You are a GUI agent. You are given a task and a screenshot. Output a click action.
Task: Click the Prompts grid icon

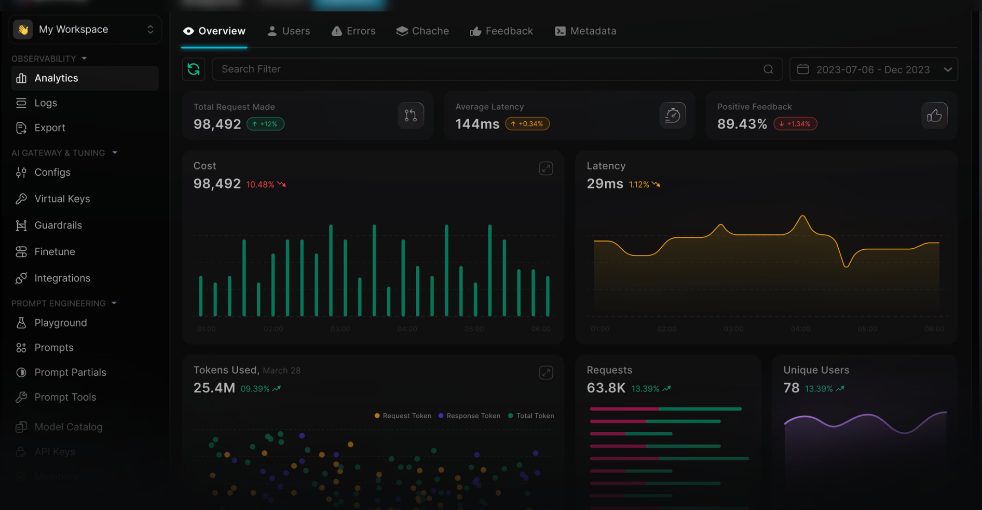(x=21, y=348)
